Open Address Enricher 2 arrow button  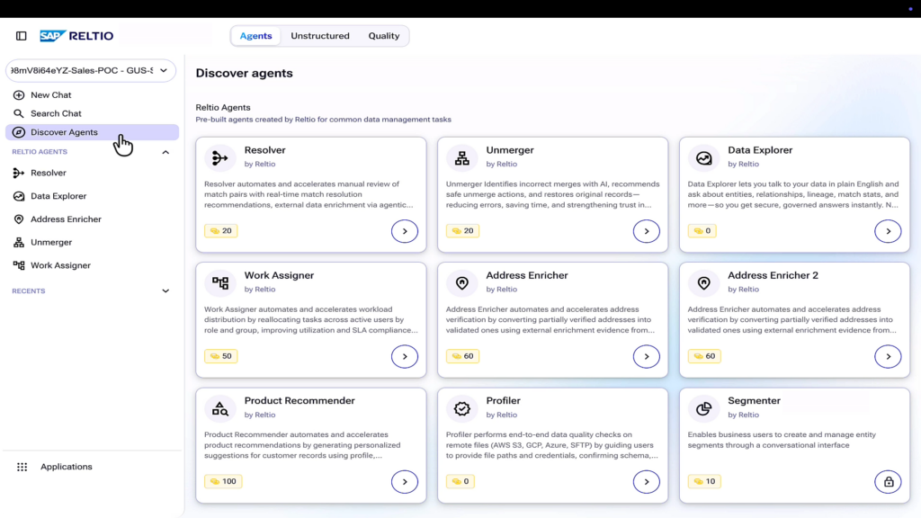coord(888,356)
